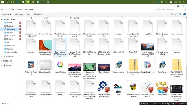Expand This PC tree node

(x=1, y=61)
